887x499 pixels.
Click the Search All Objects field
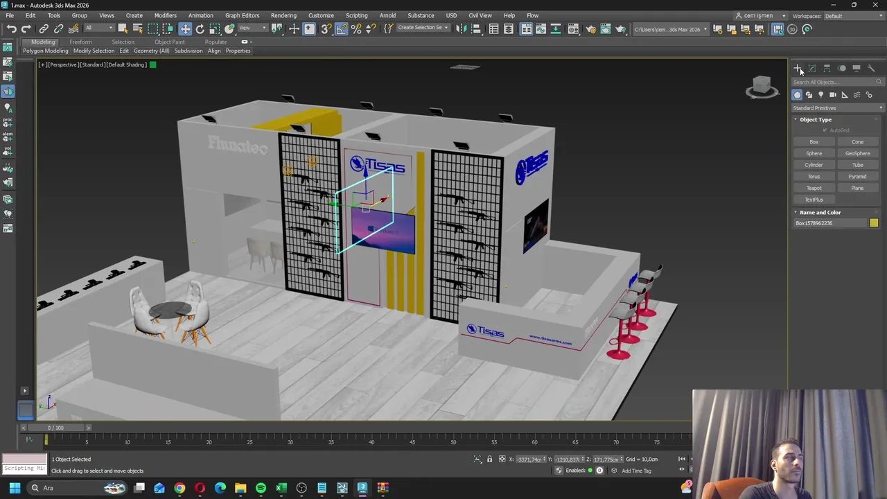coord(838,82)
